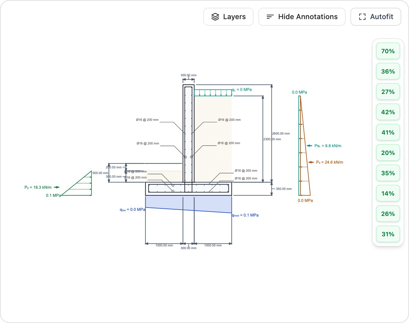Screen dimensions: 409x323
Task: Click the 500.00 mm dimension label
Action: click(100, 173)
